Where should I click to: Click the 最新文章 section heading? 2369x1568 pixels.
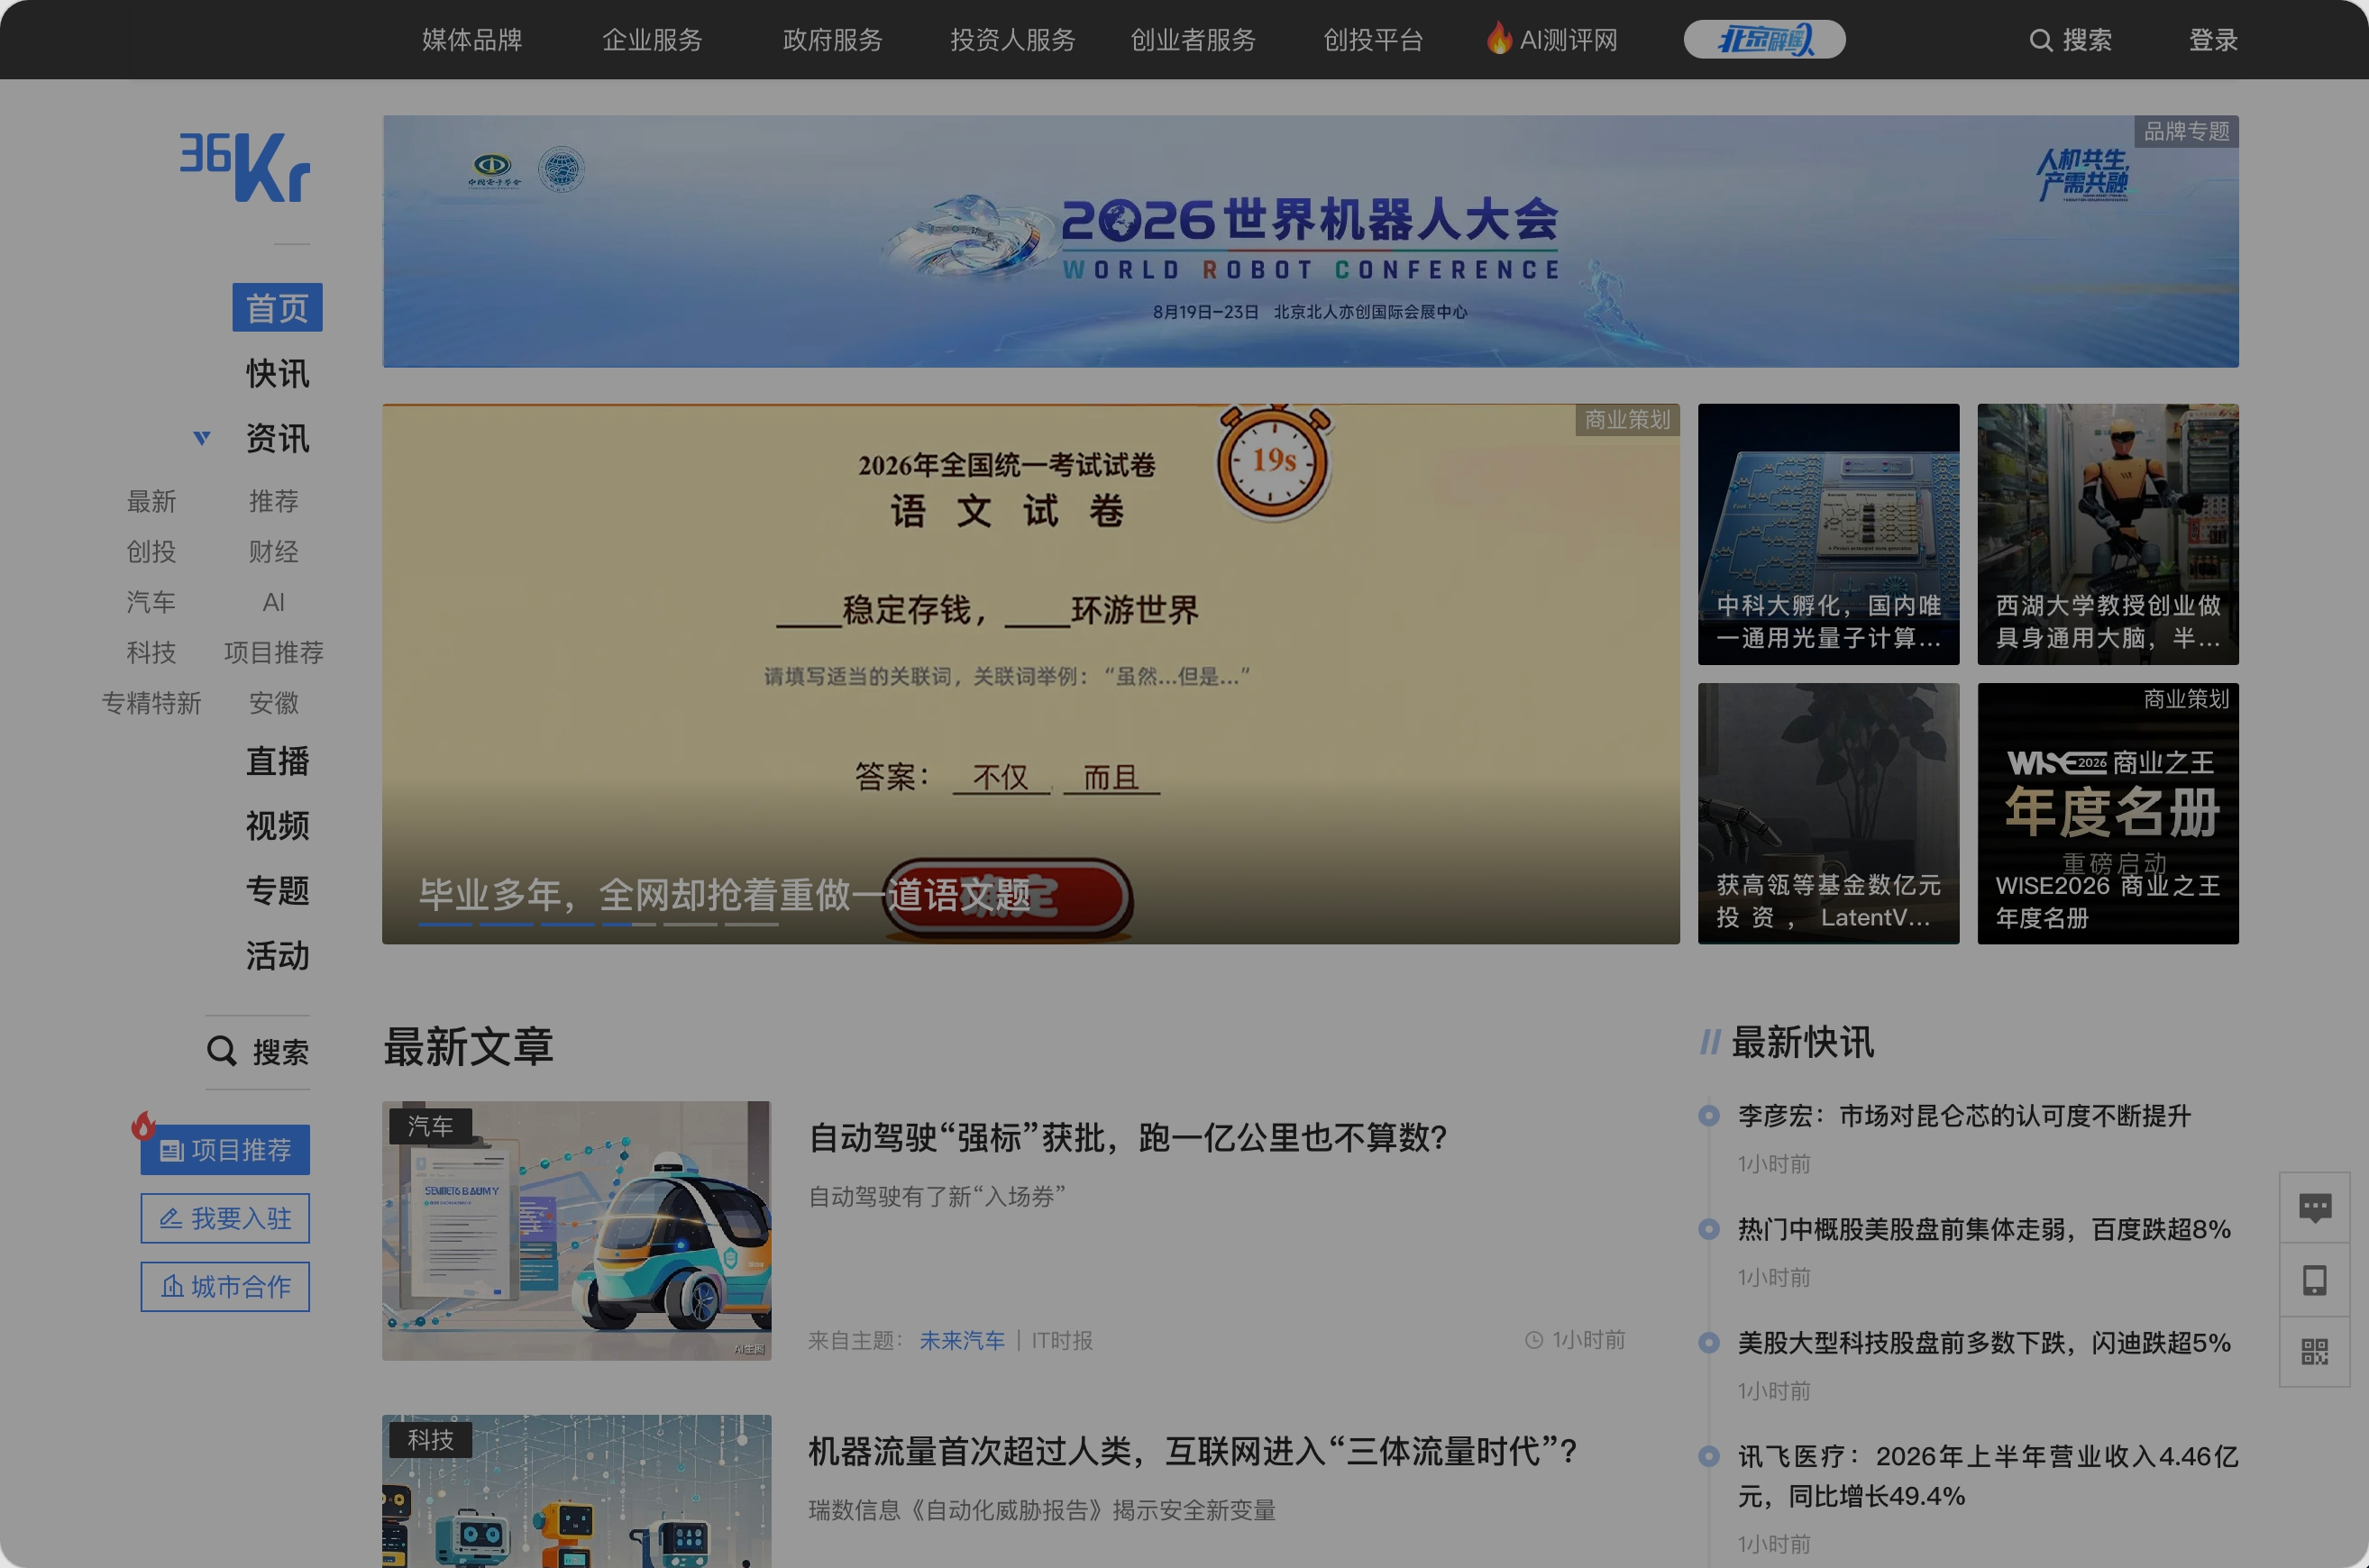click(468, 1046)
